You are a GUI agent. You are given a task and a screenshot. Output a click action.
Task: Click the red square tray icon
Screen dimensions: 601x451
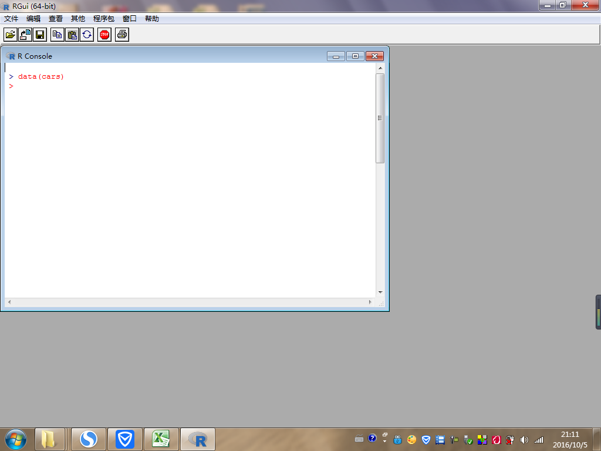click(497, 440)
